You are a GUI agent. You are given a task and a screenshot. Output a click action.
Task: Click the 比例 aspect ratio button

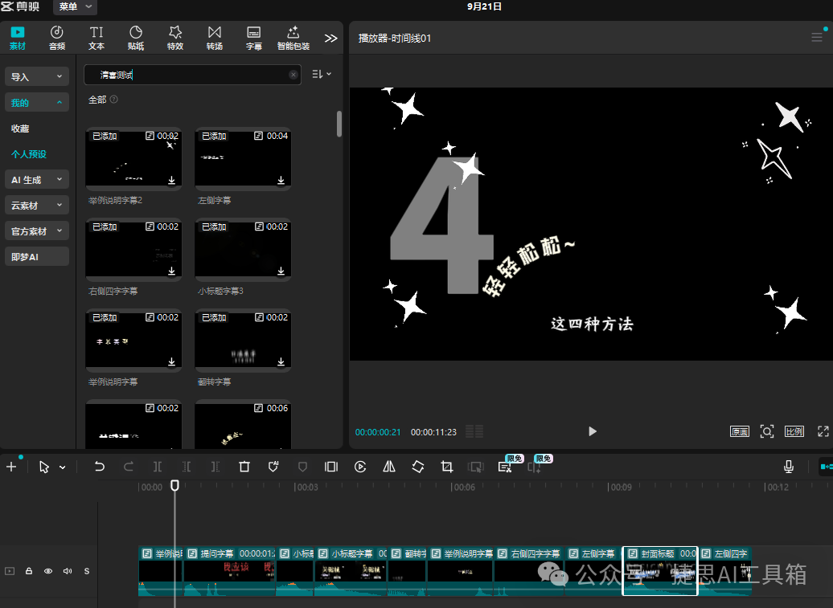point(794,432)
